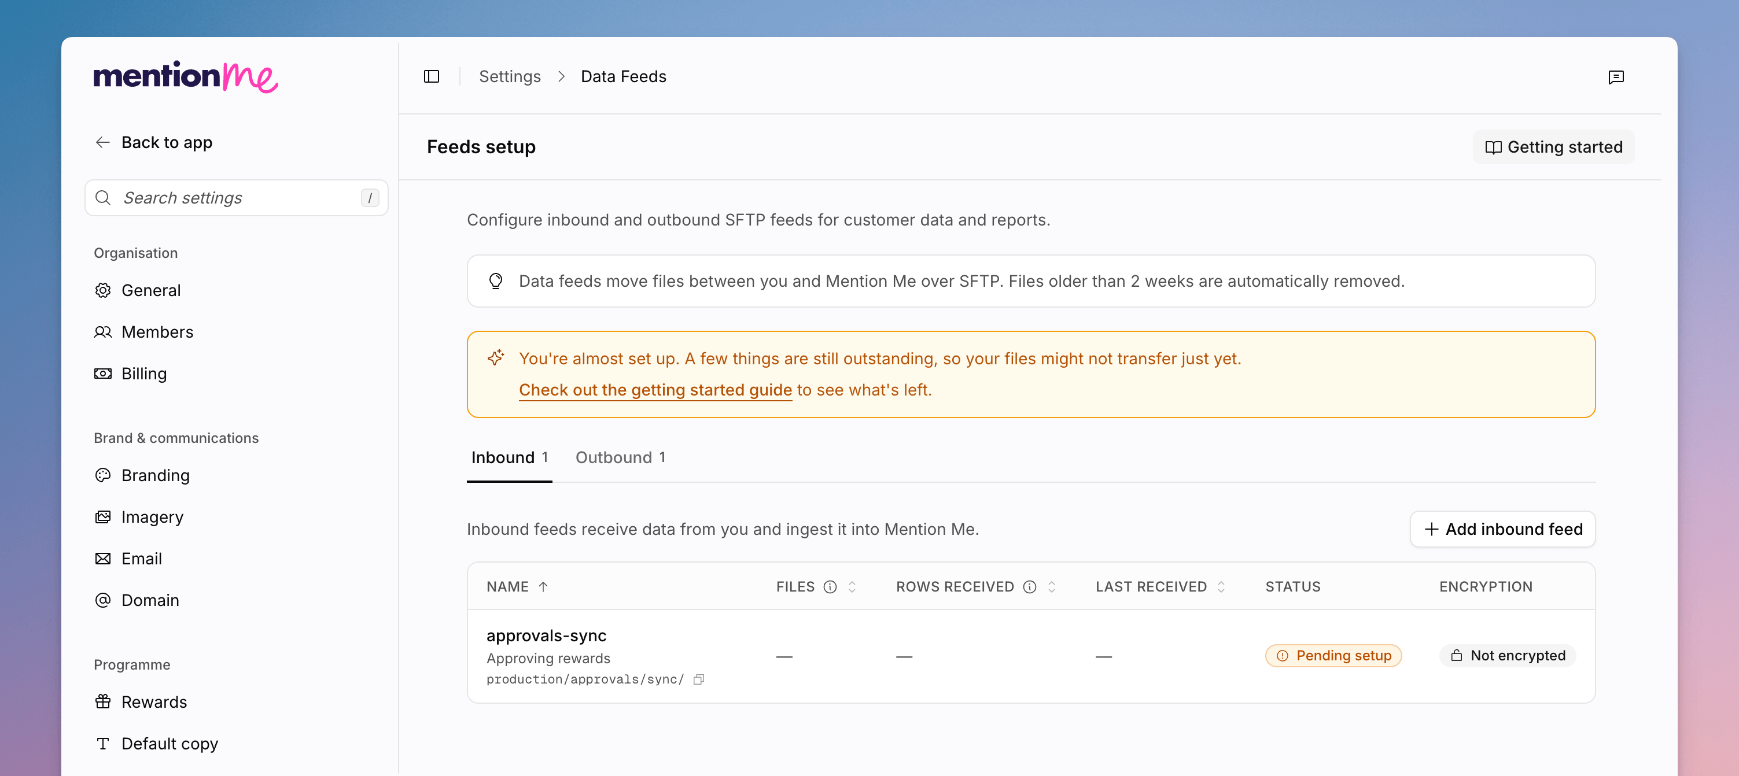Sort the Files column
Screen dimensions: 1739x776
852,587
